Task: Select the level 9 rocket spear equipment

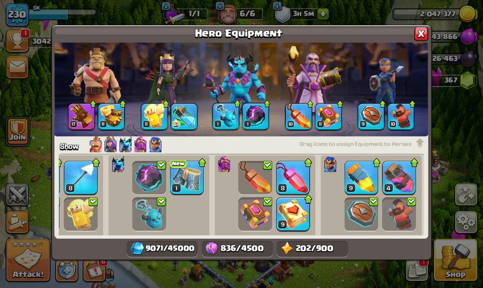Action: [361, 178]
